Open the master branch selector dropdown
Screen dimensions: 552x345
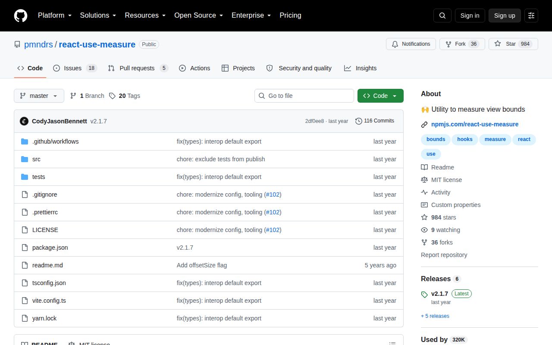pos(39,96)
